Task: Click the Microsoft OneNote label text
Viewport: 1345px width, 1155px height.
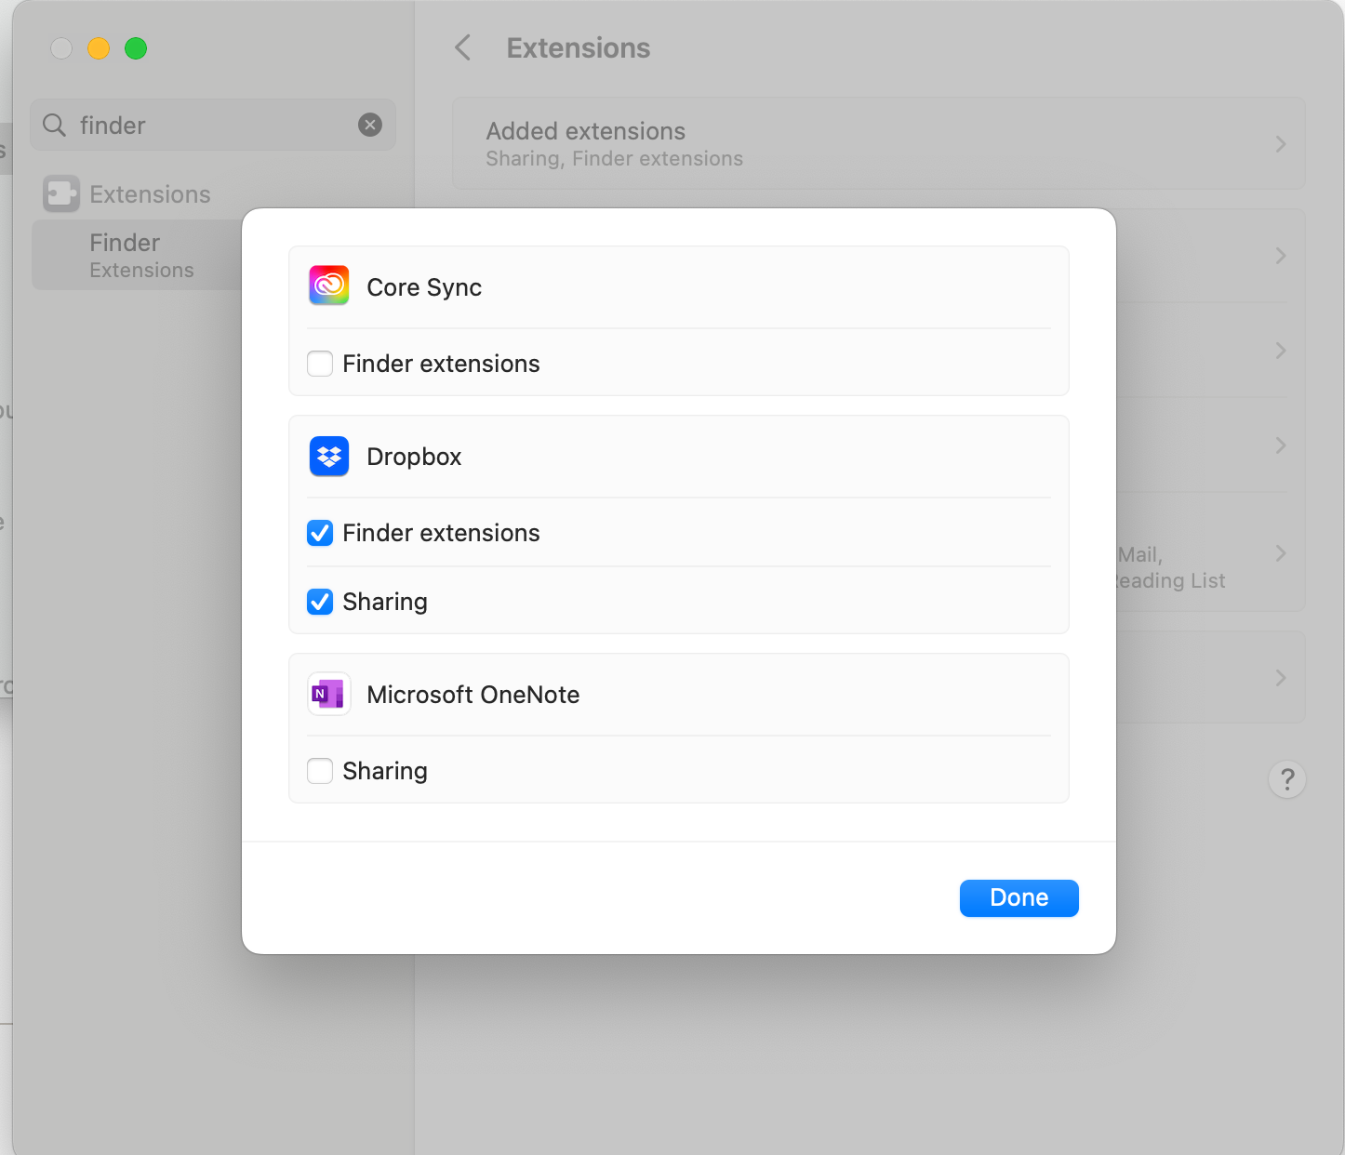Action: tap(473, 695)
